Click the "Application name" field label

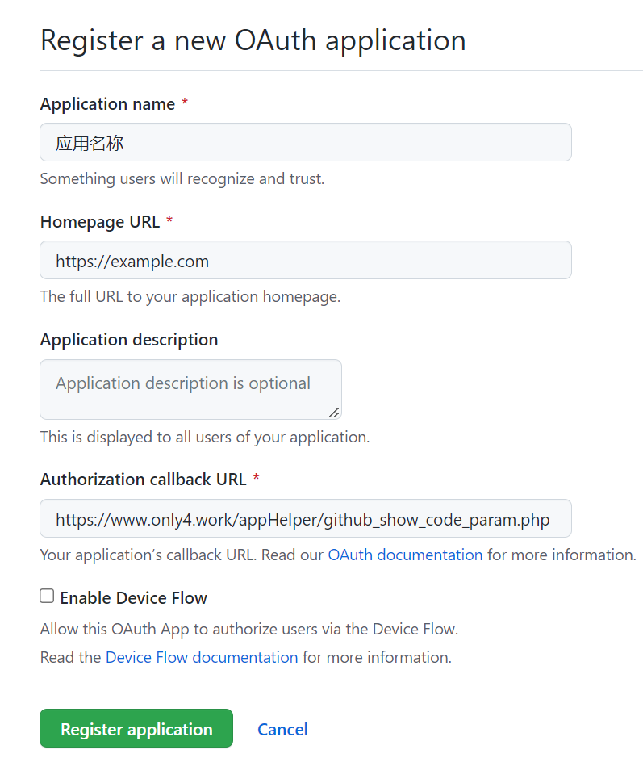(107, 104)
